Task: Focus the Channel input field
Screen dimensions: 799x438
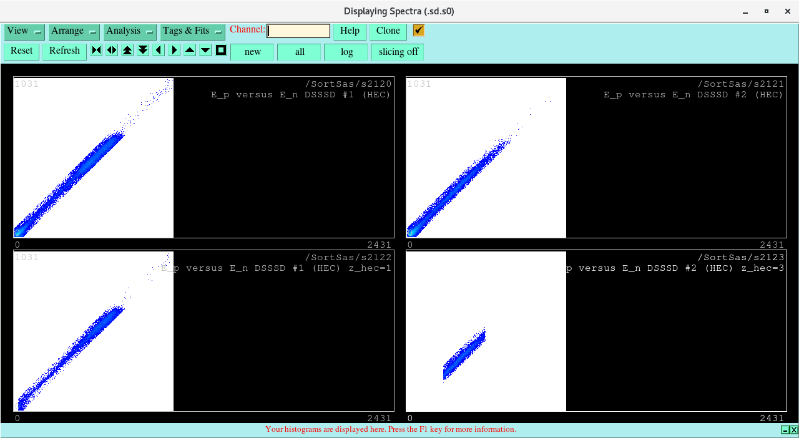Action: 298,31
